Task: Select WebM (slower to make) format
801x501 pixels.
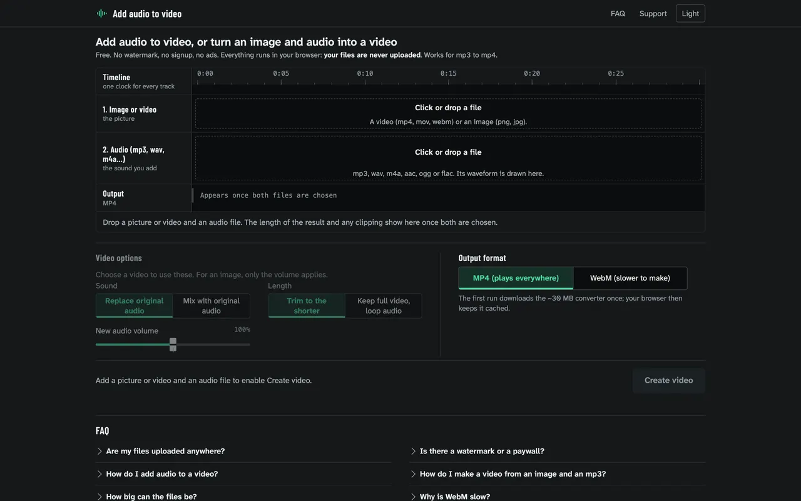Action: 630,278
